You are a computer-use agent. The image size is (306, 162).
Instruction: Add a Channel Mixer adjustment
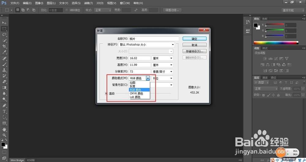[284, 65]
